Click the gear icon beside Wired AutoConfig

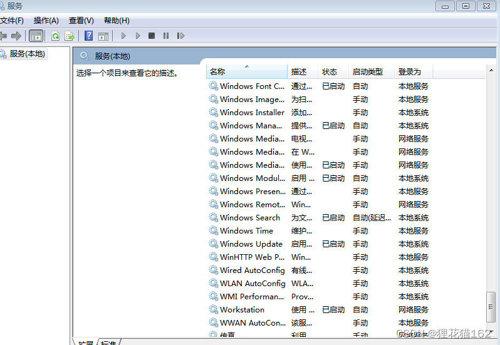click(213, 270)
